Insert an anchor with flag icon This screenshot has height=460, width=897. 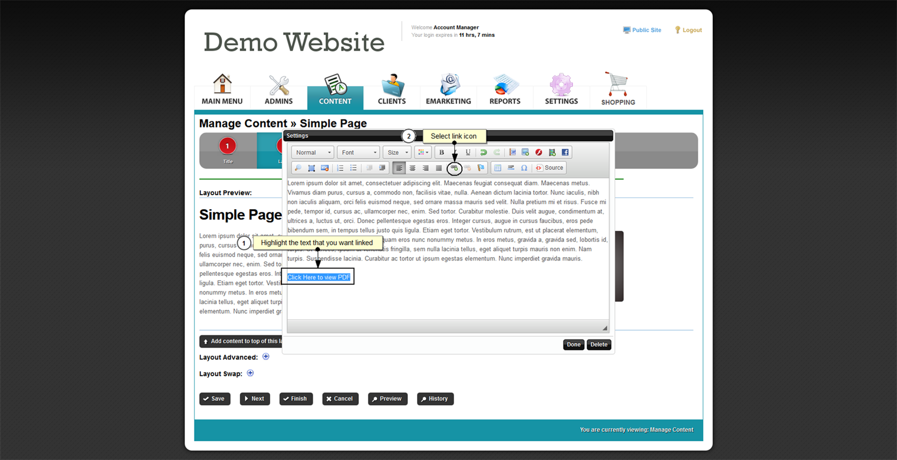(x=481, y=168)
